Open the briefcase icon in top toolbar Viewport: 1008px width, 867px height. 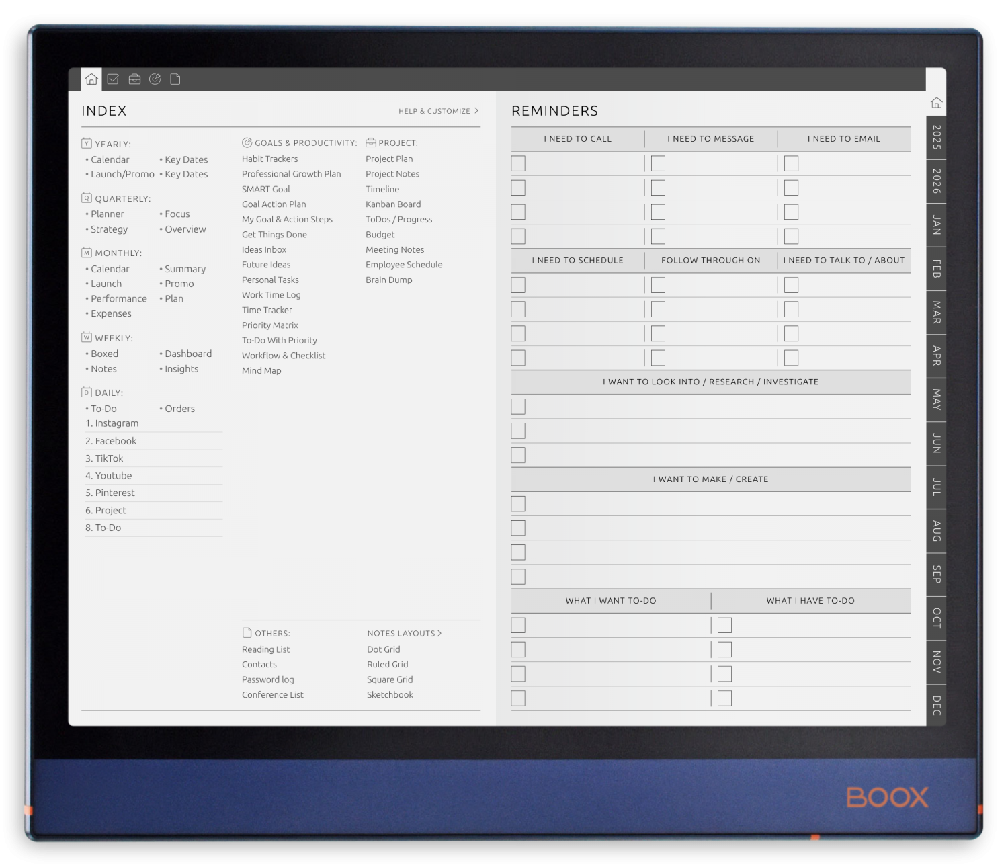pyautogui.click(x=134, y=79)
